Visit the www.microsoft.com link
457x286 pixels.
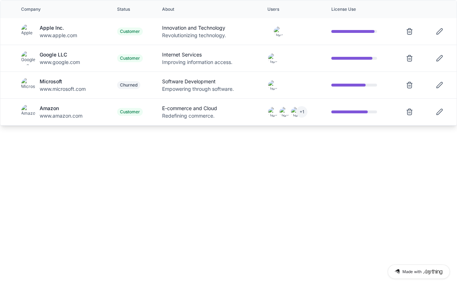pos(62,89)
